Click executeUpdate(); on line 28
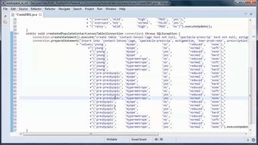This screenshot has height=145, width=258. click(x=199, y=26)
